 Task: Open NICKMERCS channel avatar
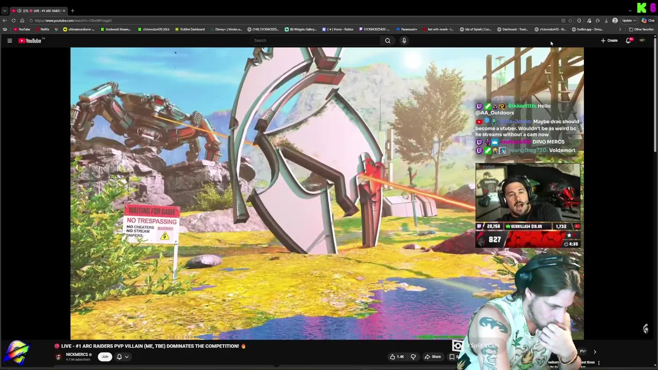pyautogui.click(x=59, y=357)
